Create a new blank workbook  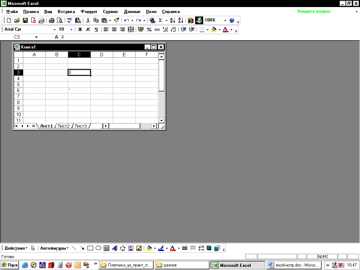point(9,20)
